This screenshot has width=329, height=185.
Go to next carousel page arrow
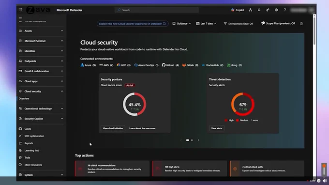coord(198,140)
